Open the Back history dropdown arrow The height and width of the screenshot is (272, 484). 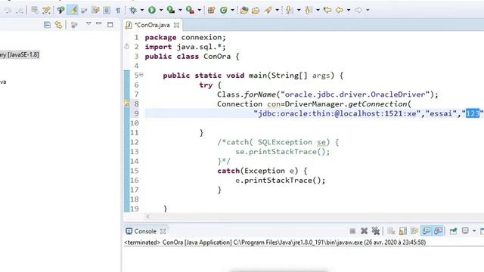[x=349, y=10]
